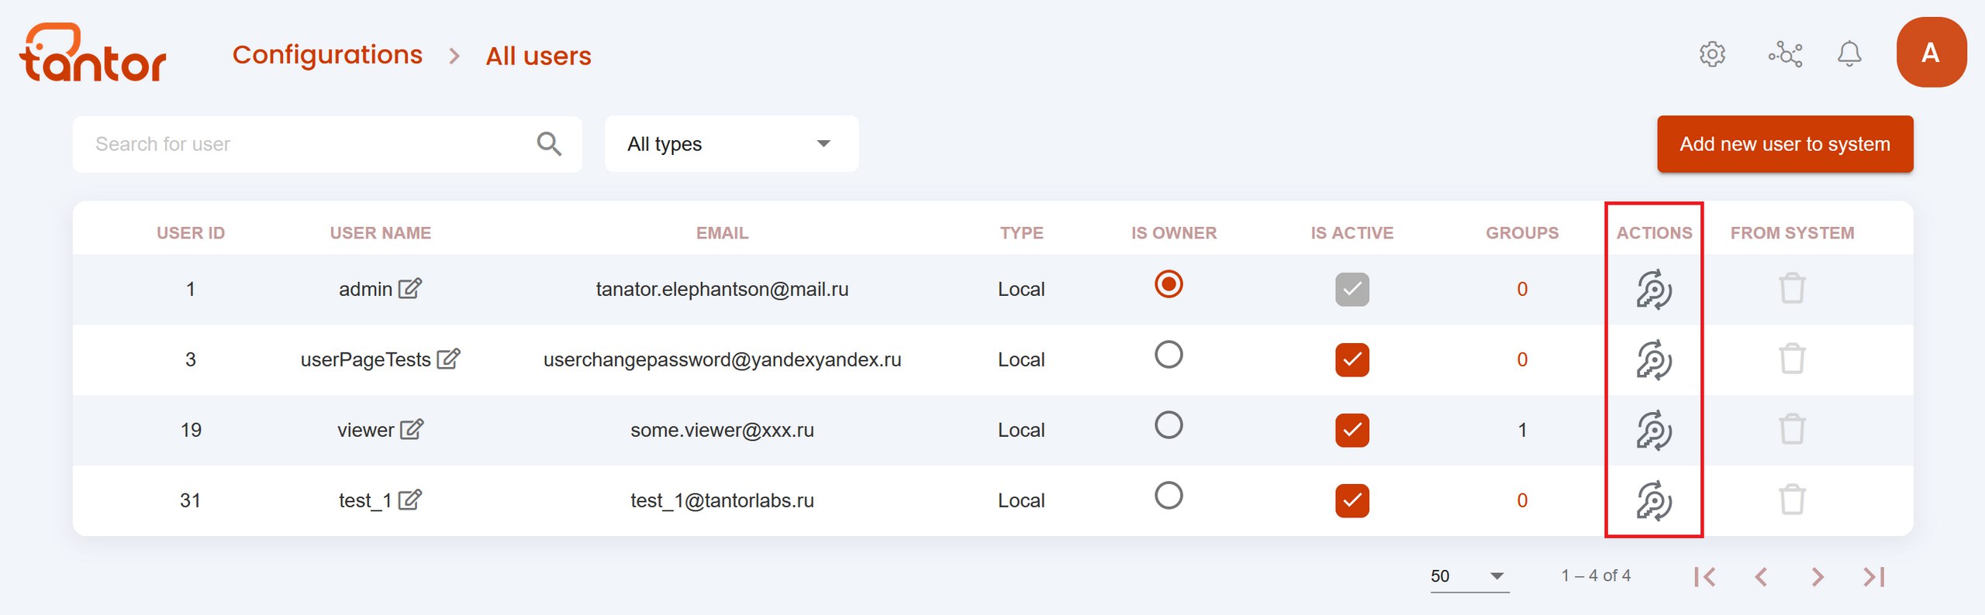The height and width of the screenshot is (615, 1985).
Task: Go to first page of users
Action: [x=1705, y=576]
